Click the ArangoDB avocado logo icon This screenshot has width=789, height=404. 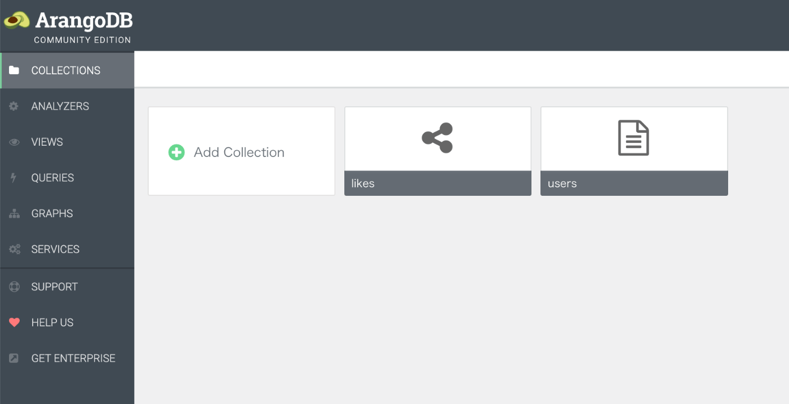point(16,20)
